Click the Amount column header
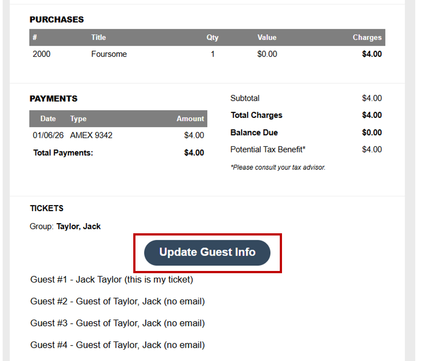The image size is (421, 361). [x=190, y=119]
